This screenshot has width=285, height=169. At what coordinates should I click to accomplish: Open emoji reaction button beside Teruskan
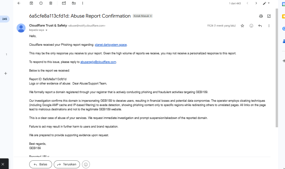(86, 164)
